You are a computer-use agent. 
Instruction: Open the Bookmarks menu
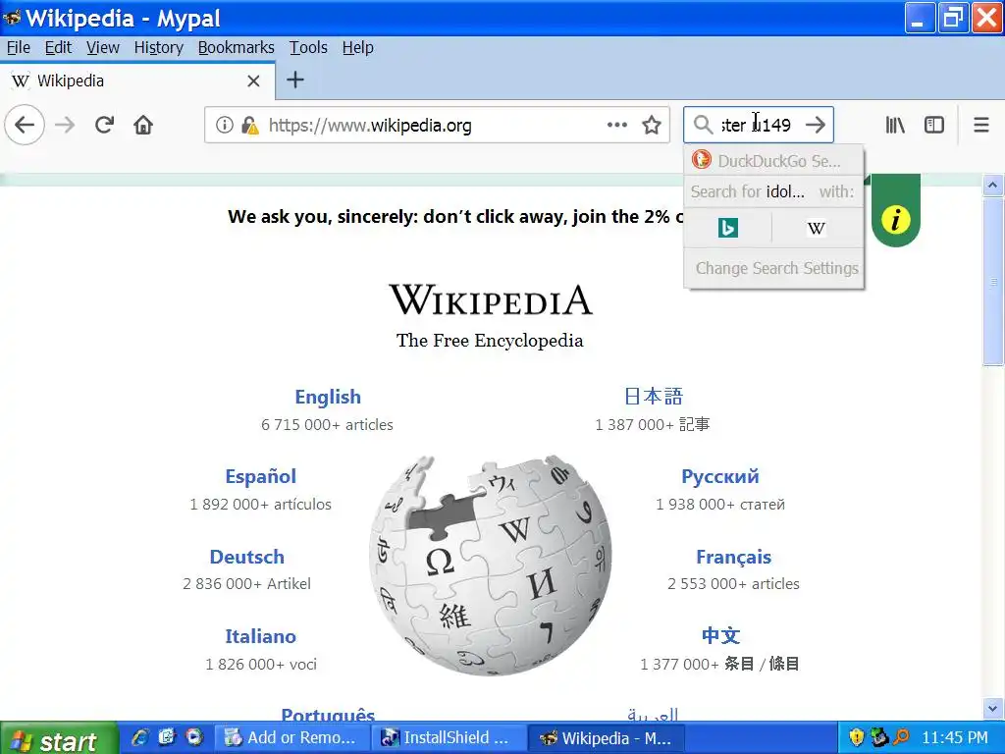(236, 47)
